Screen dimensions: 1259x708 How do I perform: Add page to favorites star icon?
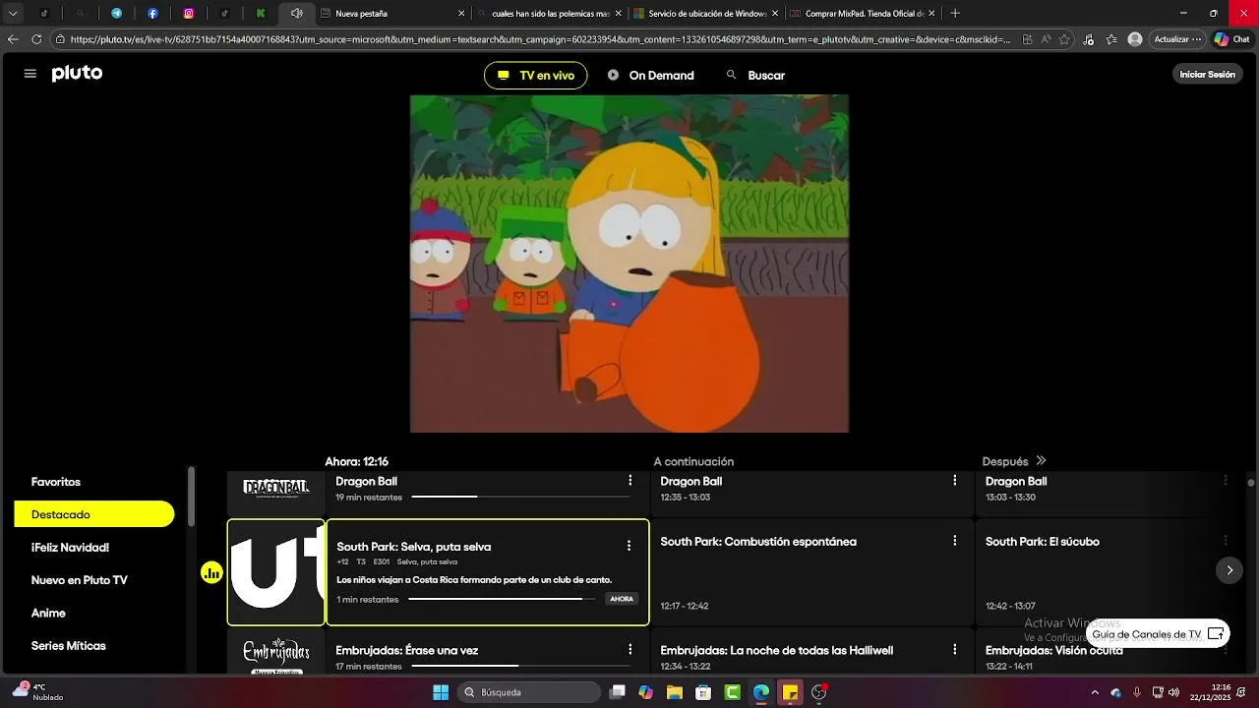pyautogui.click(x=1065, y=39)
